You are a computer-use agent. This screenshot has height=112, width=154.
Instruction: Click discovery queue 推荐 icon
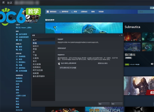(x=17, y=47)
